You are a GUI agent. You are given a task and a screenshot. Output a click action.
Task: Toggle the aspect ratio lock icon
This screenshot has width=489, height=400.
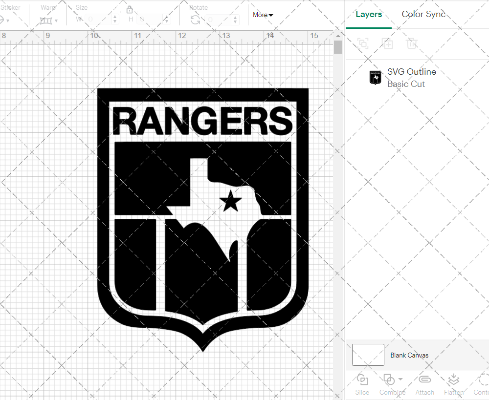pyautogui.click(x=130, y=10)
